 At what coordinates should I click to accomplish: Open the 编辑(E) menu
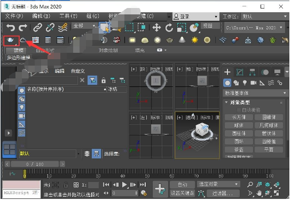[x=41, y=17]
